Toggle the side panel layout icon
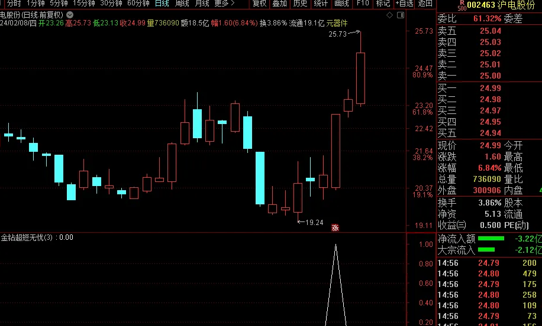The width and height of the screenshot is (542, 326). [x=401, y=15]
